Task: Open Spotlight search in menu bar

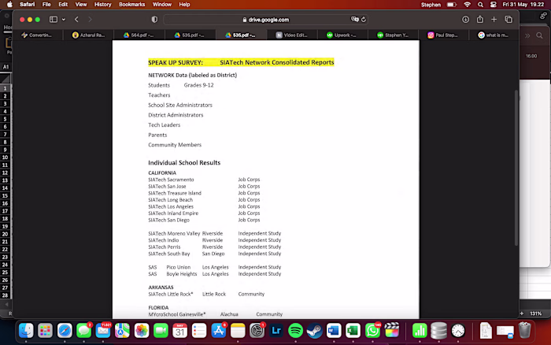Action: [480, 5]
